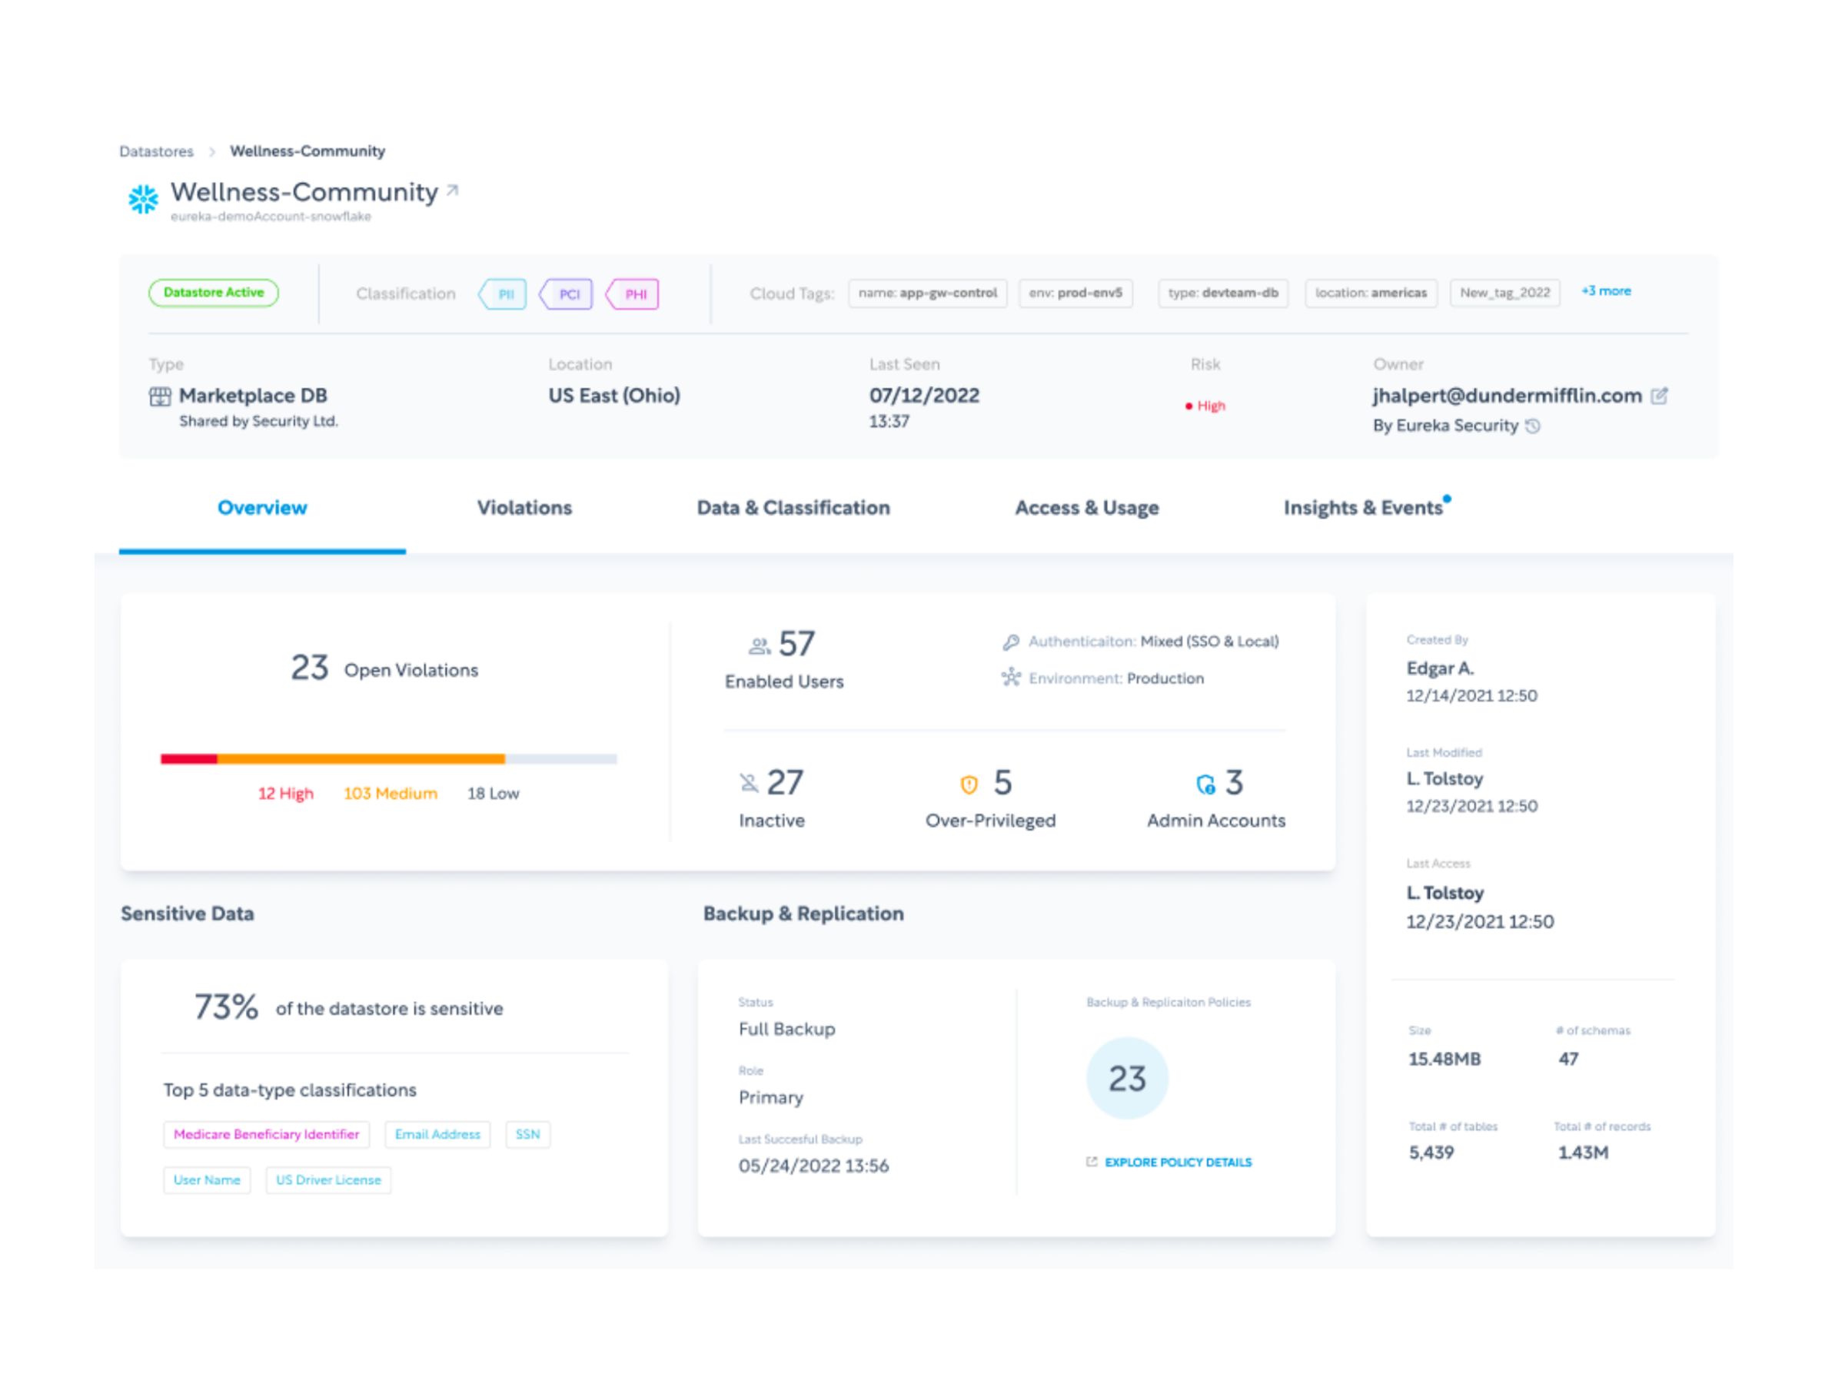Navigate back via the Datastores breadcrumb
The image size is (1845, 1383).
click(158, 151)
